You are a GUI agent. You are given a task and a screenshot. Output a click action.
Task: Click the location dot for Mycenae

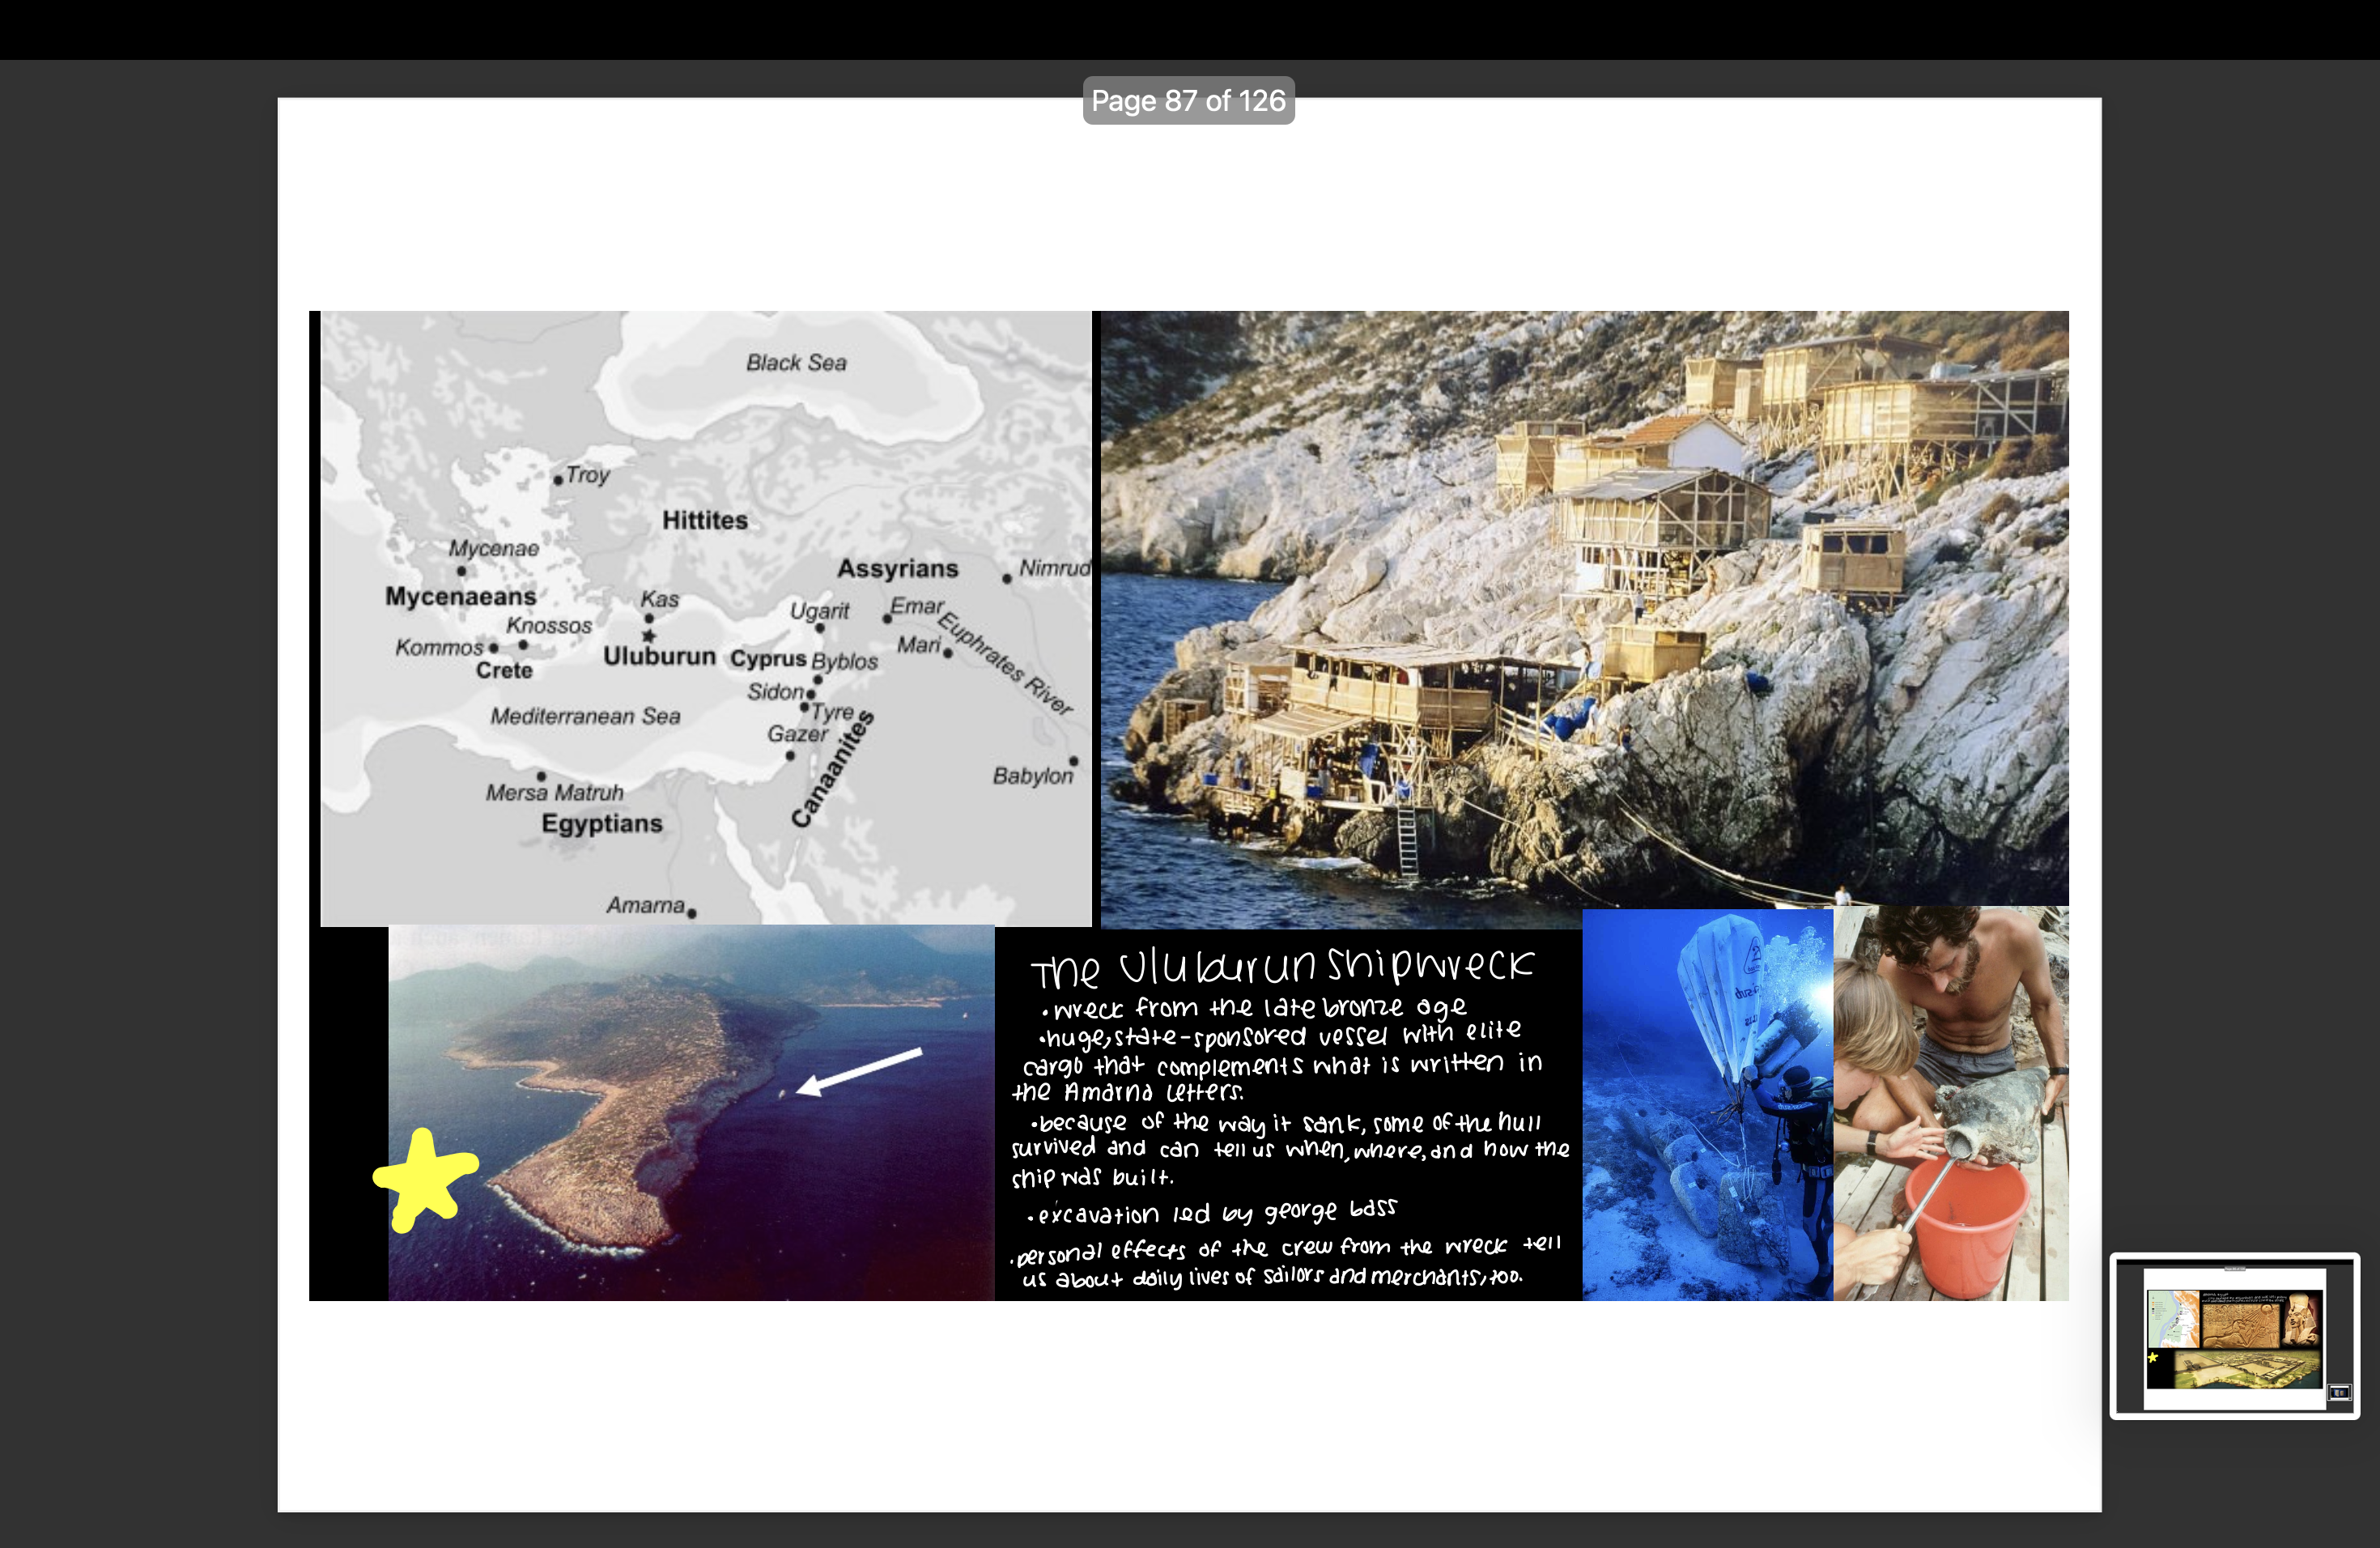pos(461,570)
